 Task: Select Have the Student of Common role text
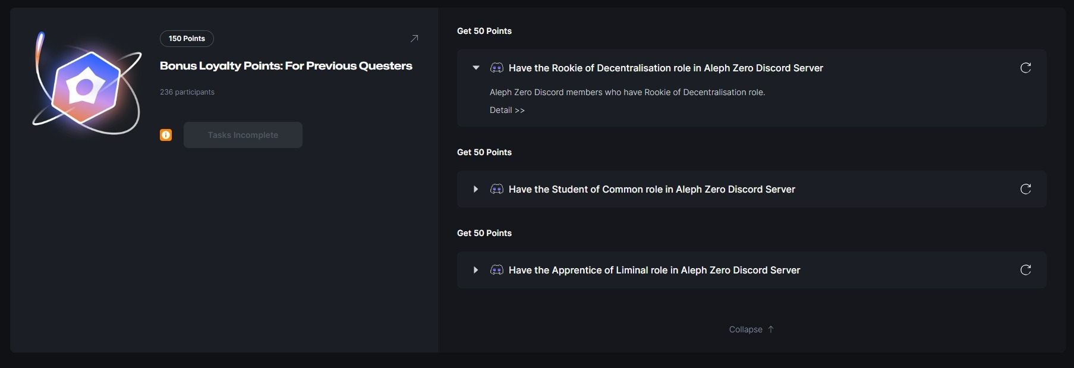pos(651,189)
